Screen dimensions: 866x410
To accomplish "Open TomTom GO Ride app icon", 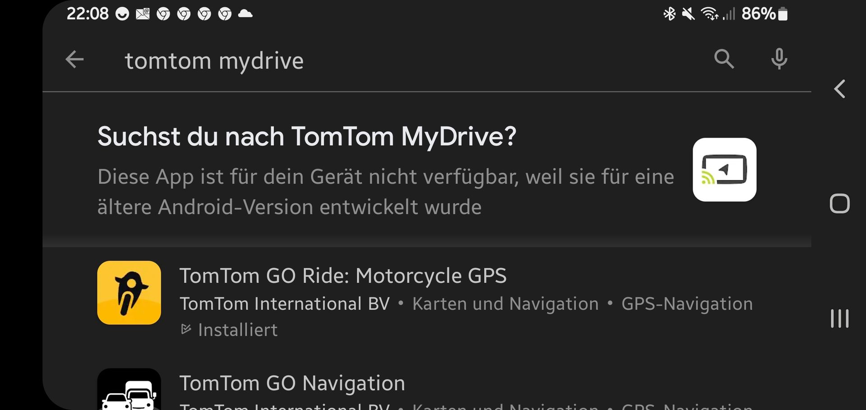I will tap(129, 293).
